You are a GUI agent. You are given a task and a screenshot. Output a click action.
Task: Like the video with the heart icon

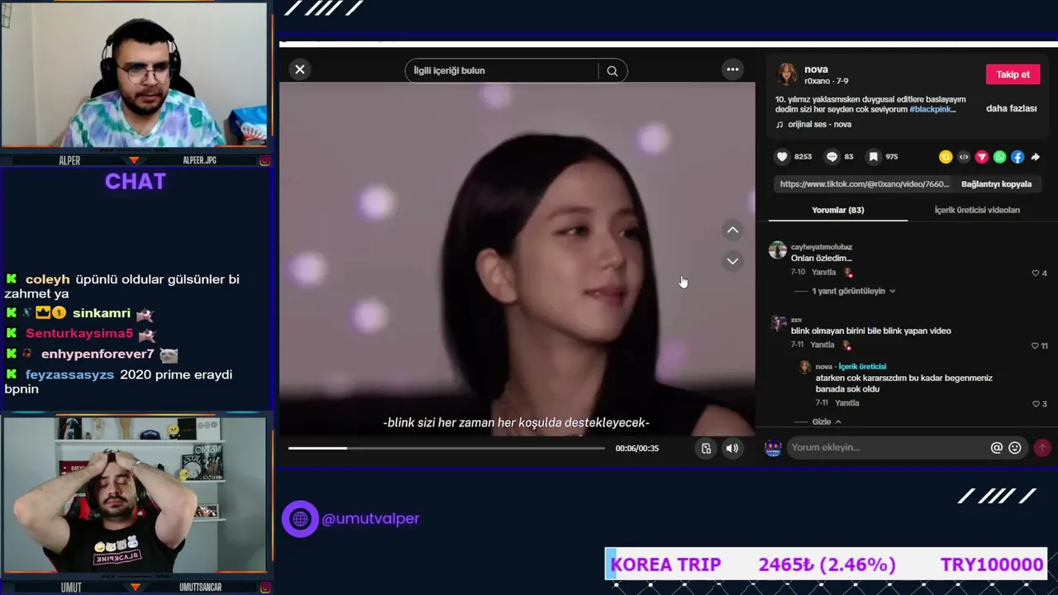pyautogui.click(x=782, y=157)
